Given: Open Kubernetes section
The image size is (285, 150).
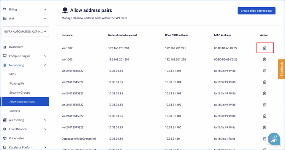Looking at the screenshot, I should [x=17, y=138].
